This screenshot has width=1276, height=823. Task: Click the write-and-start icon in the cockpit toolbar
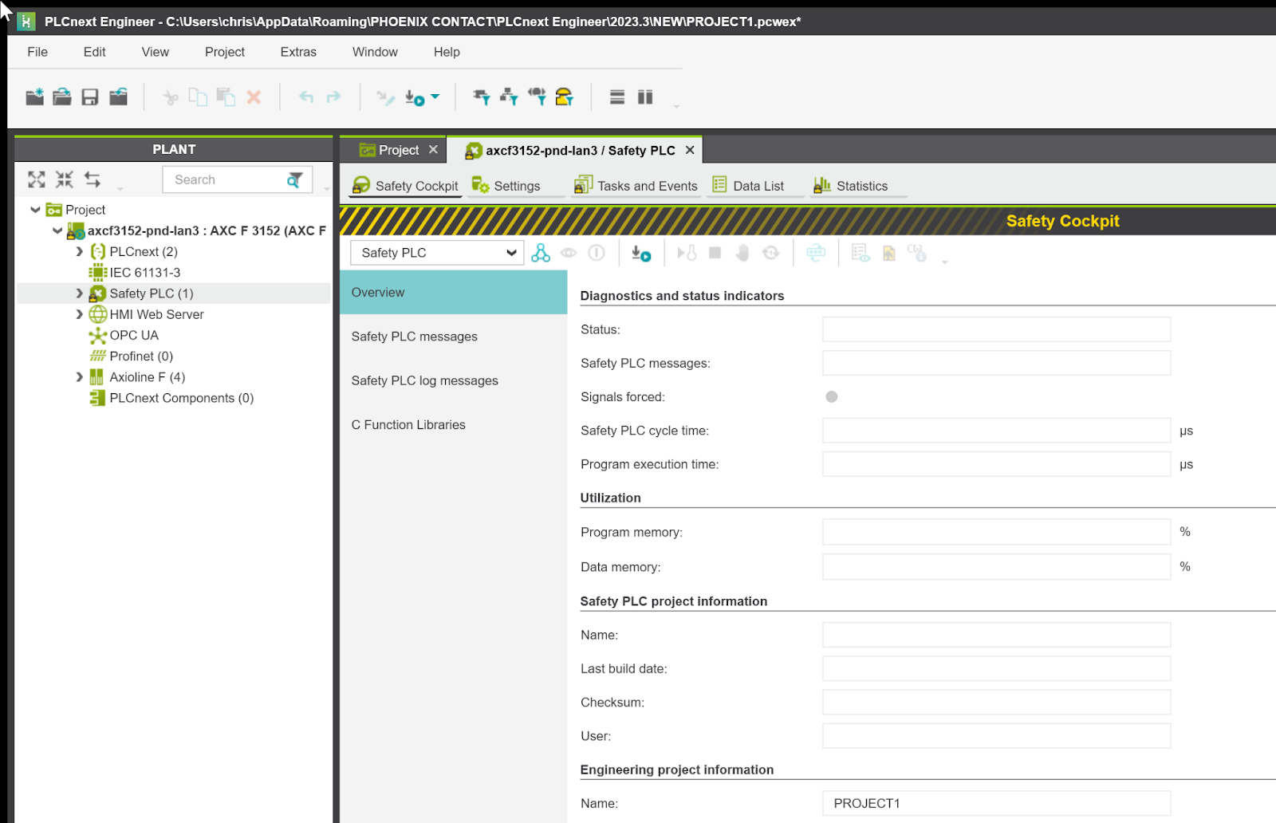[x=641, y=253]
